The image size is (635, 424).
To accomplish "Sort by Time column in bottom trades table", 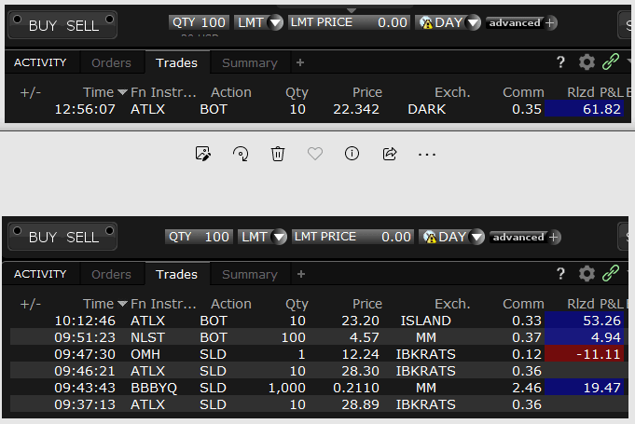I will pos(104,304).
